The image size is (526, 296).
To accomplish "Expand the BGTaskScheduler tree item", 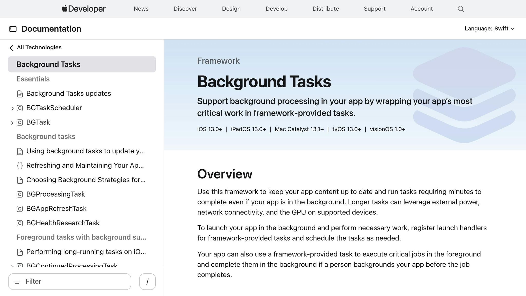I will 12,108.
